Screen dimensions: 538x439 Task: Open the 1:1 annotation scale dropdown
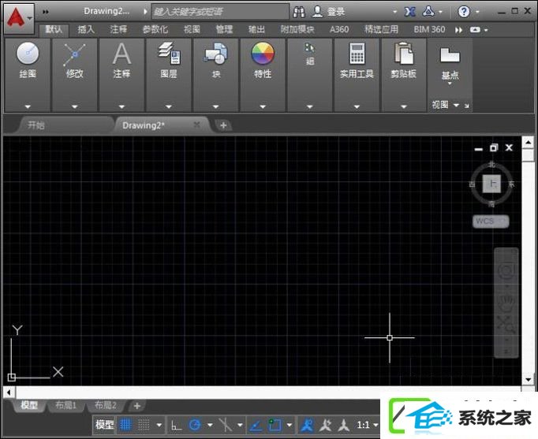pos(368,426)
